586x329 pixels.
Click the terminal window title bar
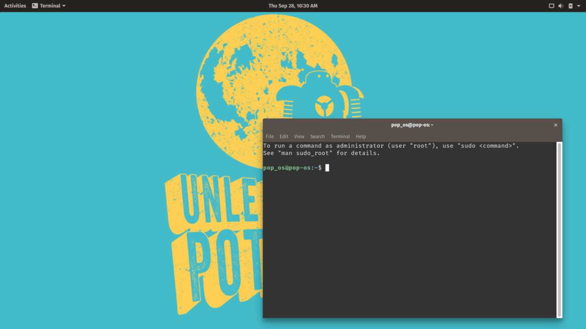[412, 125]
